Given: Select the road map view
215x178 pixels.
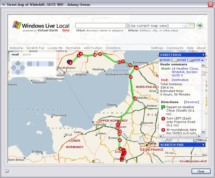Looking at the screenshot, I should pyautogui.click(x=15, y=55).
